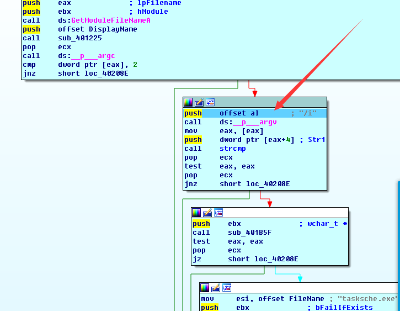Screen dimensions: 400x311
Task: Click the pencil icon on the tasksche.exe block
Action: coord(216,288)
